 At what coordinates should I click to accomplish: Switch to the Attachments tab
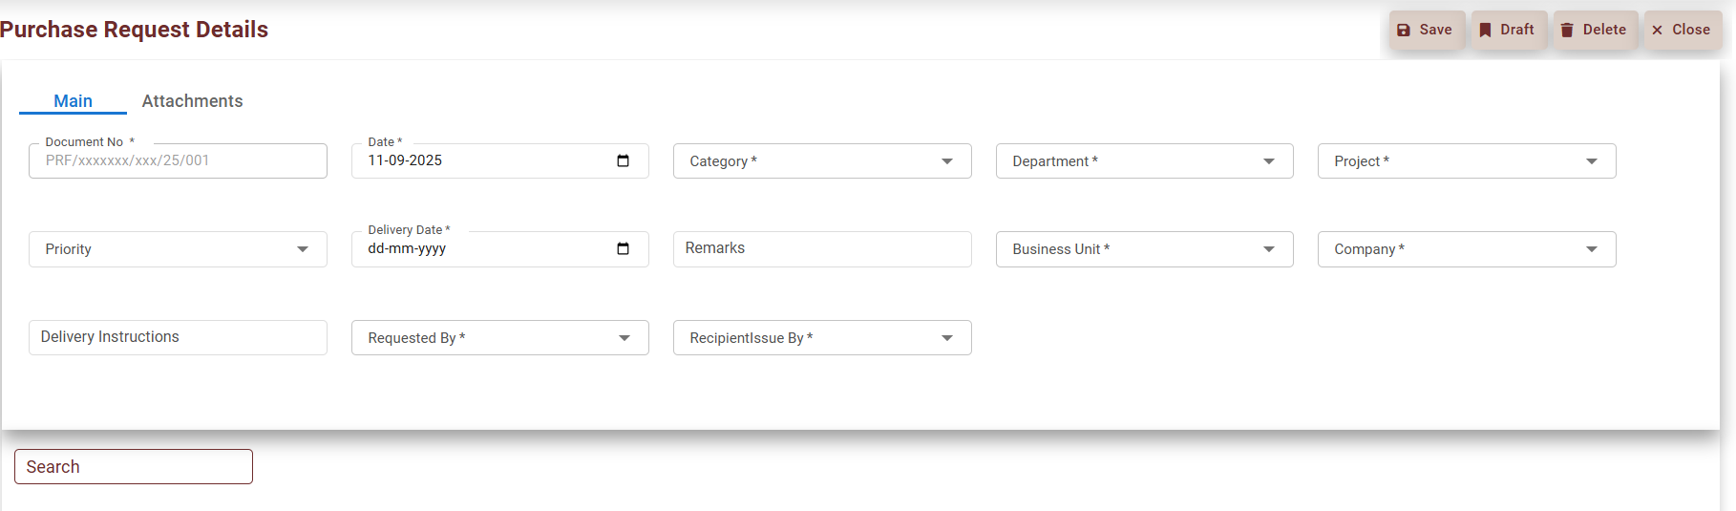pos(192,101)
